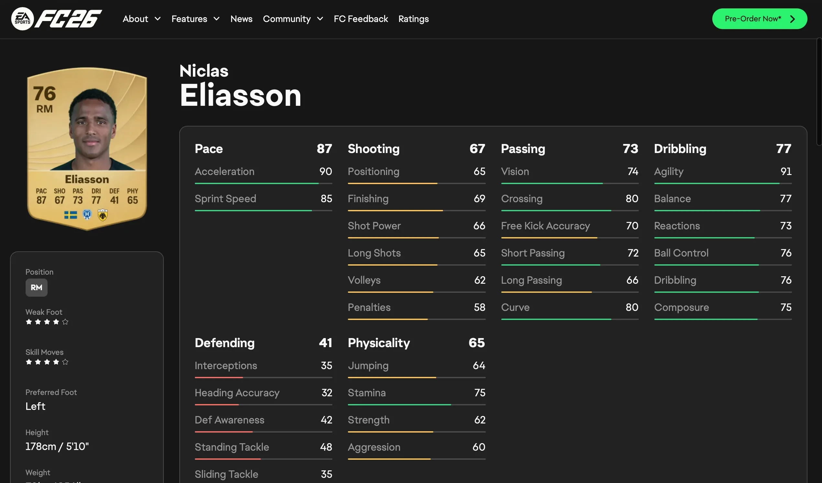Open the News menu item
The width and height of the screenshot is (822, 483).
point(241,19)
